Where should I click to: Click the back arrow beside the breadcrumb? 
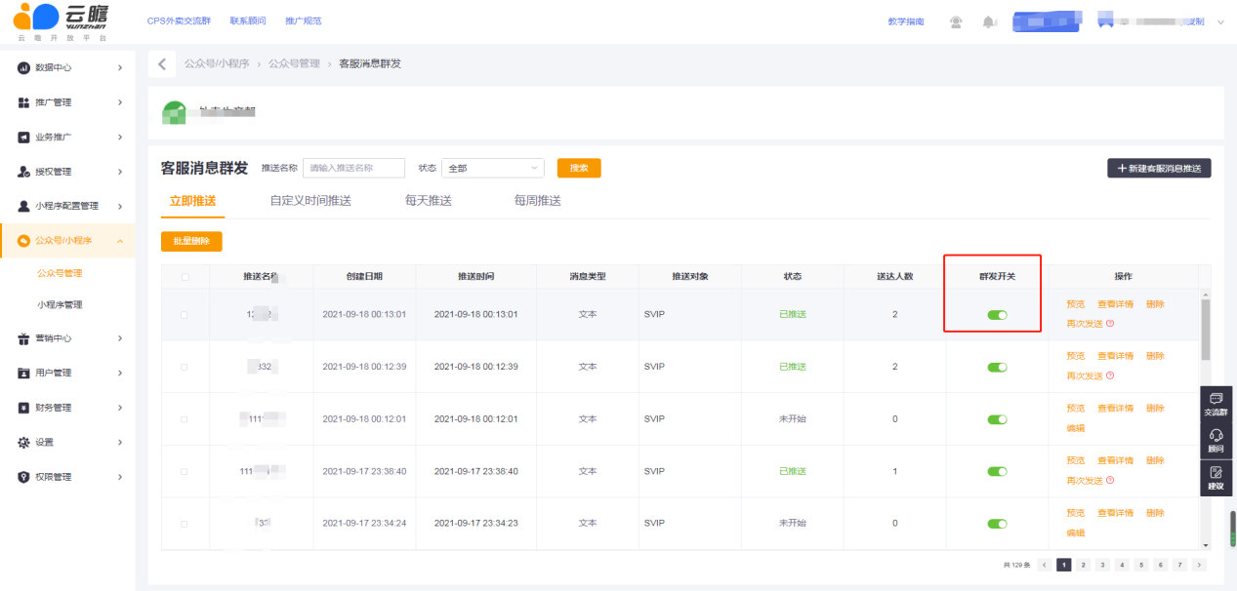162,63
